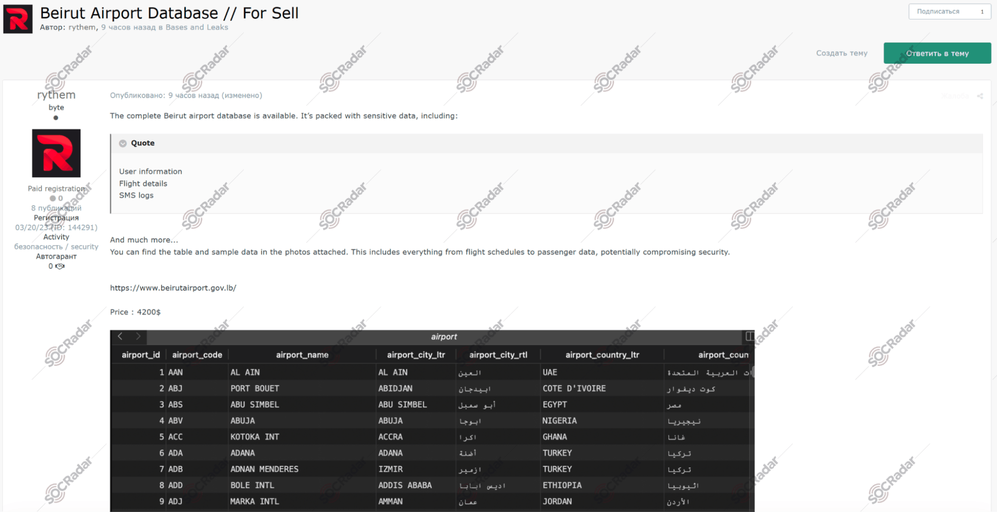Go back with table viewer left arrow
The width and height of the screenshot is (997, 512).
coord(120,337)
